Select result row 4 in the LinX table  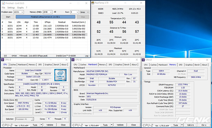(x=44, y=34)
